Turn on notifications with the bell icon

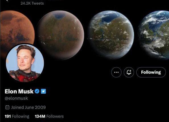(129, 72)
